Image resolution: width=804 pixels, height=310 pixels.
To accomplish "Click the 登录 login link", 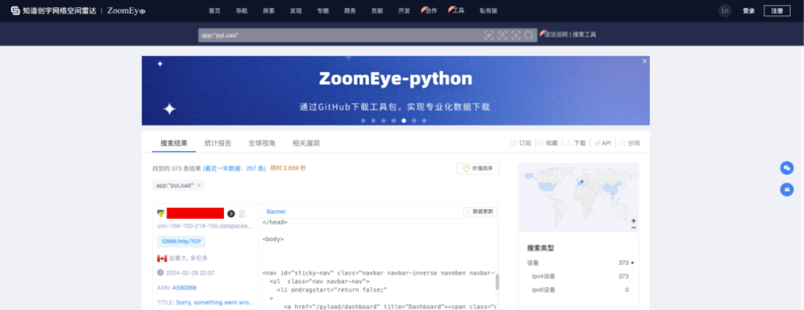I will click(x=749, y=11).
